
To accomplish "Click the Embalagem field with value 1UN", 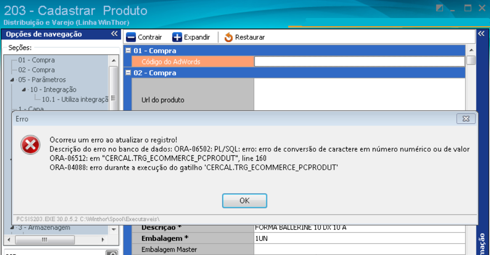I will tap(359, 238).
